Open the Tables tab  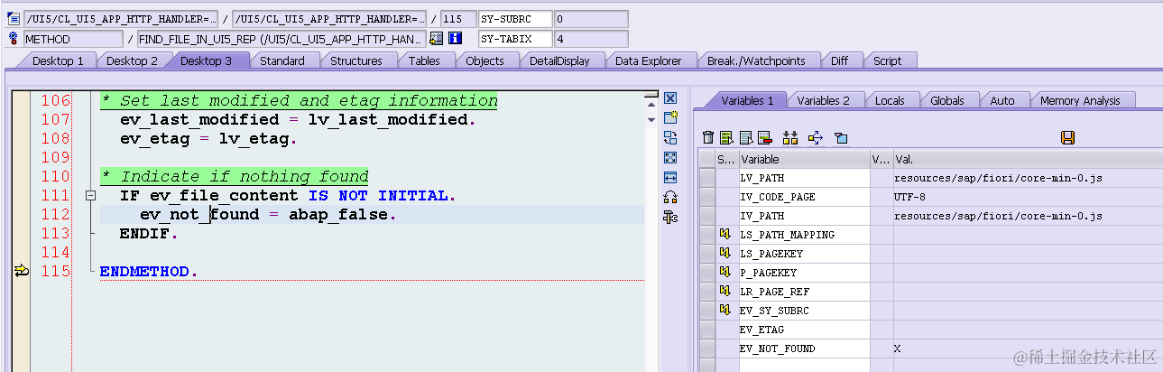coord(424,60)
